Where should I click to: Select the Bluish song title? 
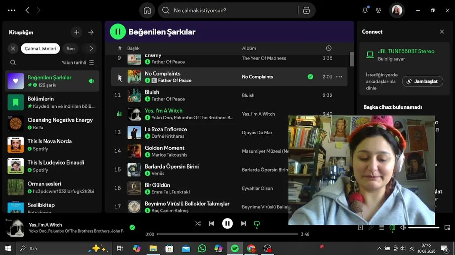[x=152, y=92]
